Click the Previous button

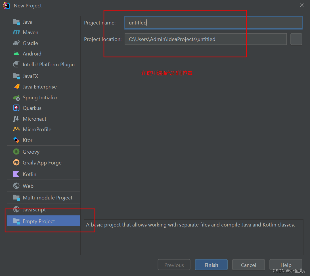pyautogui.click(x=174, y=265)
